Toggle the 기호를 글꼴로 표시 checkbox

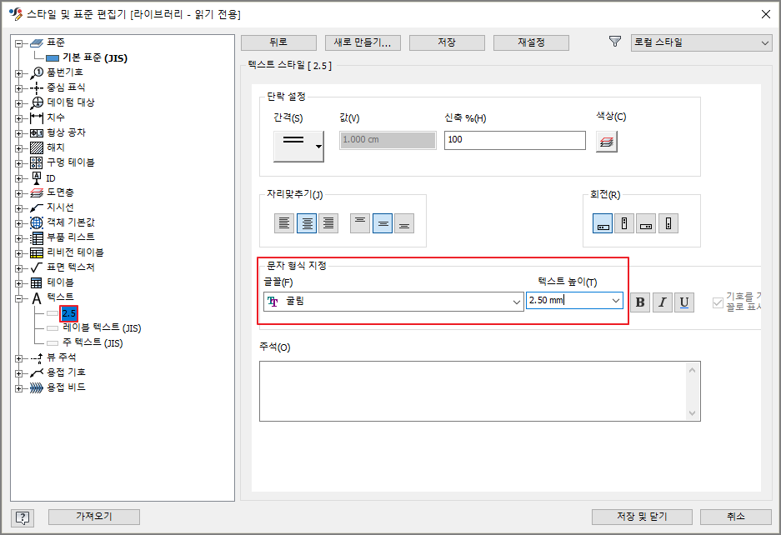click(718, 302)
